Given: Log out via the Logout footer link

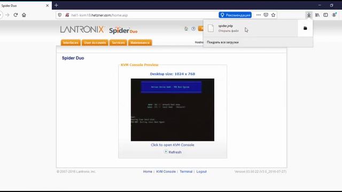Looking at the screenshot, I should click(x=201, y=172).
